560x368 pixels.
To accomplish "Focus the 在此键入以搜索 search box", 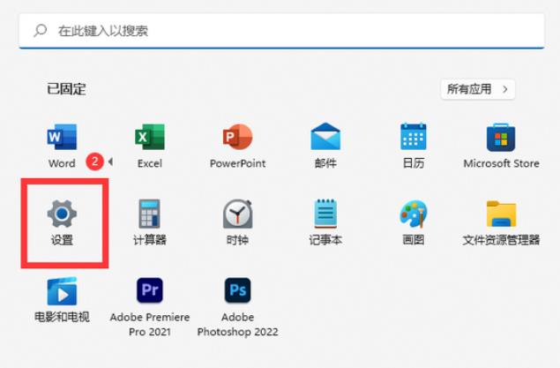I will click(282, 31).
